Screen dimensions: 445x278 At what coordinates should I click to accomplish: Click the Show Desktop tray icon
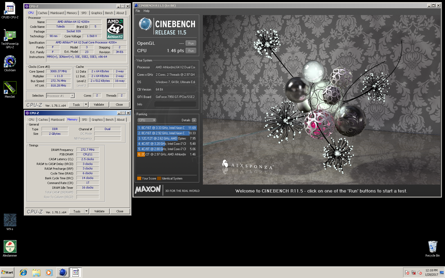[x=442, y=272]
